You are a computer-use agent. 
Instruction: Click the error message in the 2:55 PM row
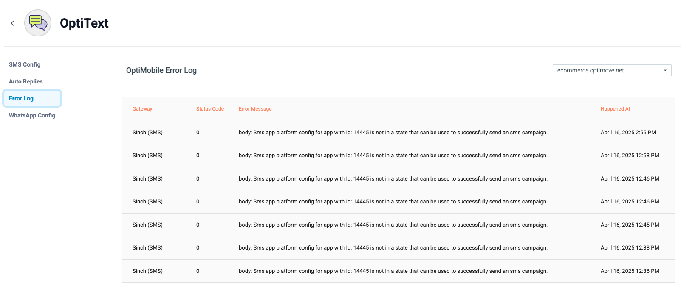click(x=393, y=133)
